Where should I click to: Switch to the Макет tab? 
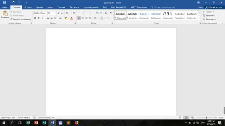point(50,7)
